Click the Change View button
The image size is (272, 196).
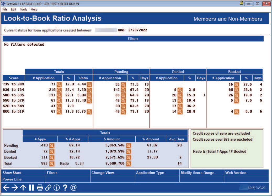point(113,173)
